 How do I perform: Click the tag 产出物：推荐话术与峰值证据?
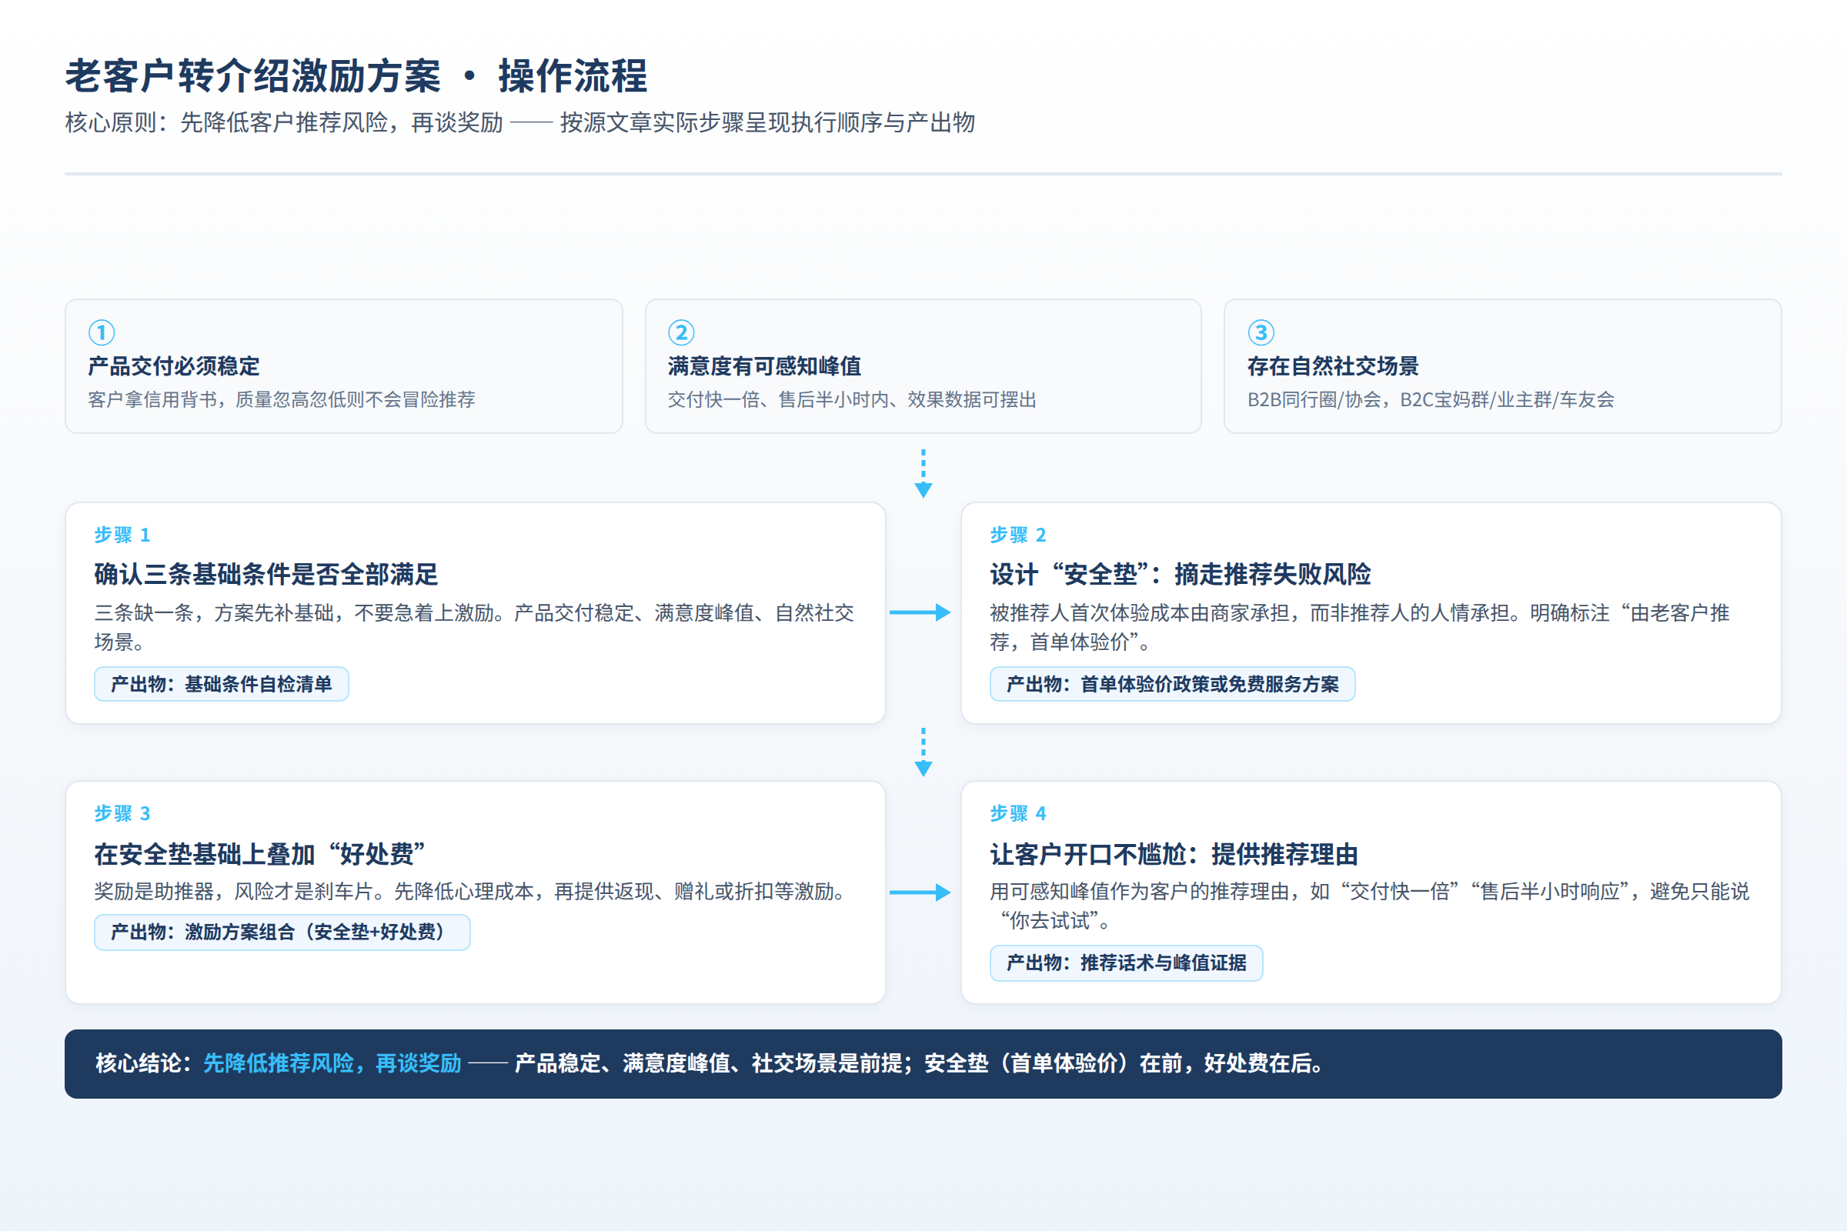pyautogui.click(x=1126, y=963)
